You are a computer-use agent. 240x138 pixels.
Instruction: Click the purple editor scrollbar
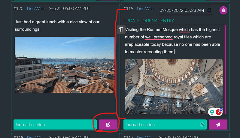tap(225, 69)
